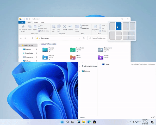This screenshot has width=156, height=125.
Task: Expand the Network tree node
Action: (80, 71)
